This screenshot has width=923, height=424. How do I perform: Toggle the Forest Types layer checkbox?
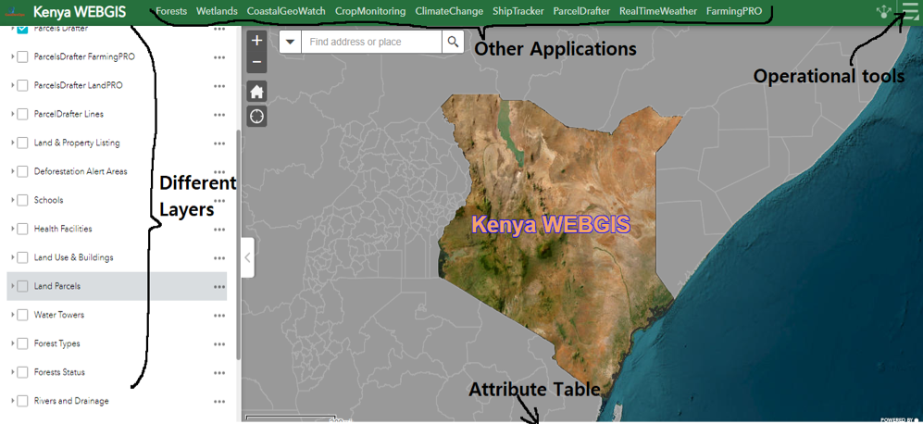22,343
